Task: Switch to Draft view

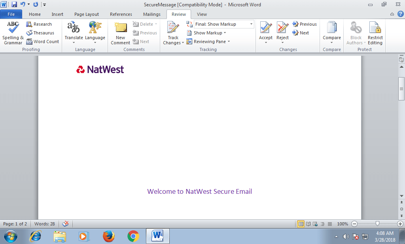Action: pos(330,224)
